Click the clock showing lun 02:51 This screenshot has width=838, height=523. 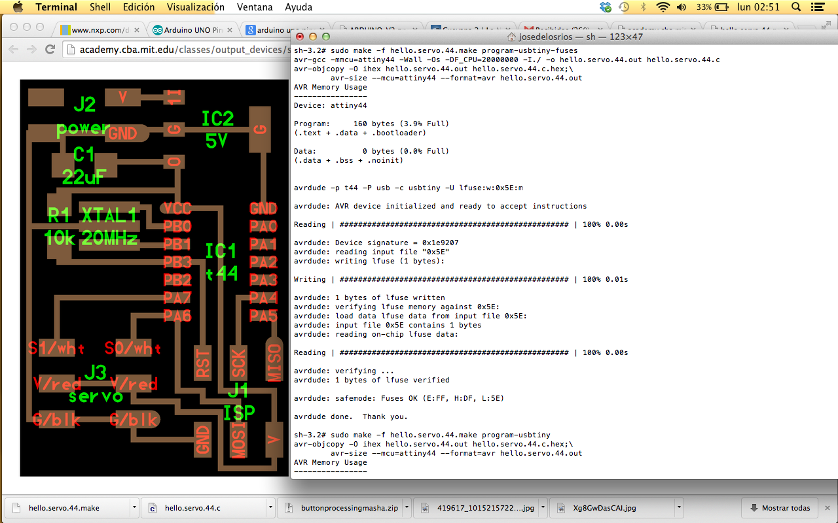click(x=759, y=7)
